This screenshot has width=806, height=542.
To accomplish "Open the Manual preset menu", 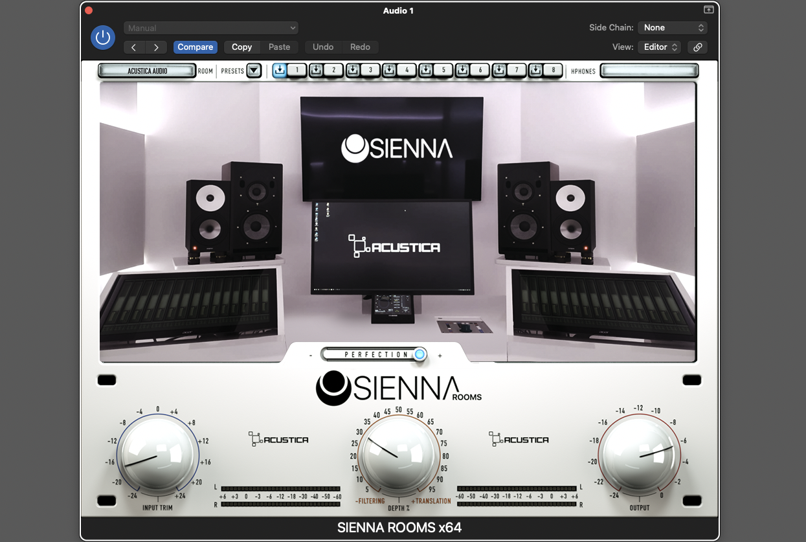I will tap(210, 28).
